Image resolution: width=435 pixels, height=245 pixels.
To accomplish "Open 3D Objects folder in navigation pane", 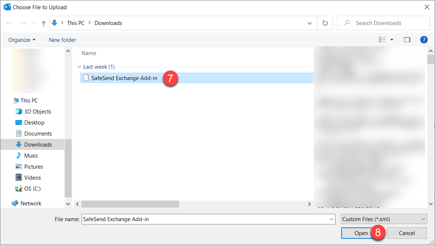I will [x=38, y=112].
